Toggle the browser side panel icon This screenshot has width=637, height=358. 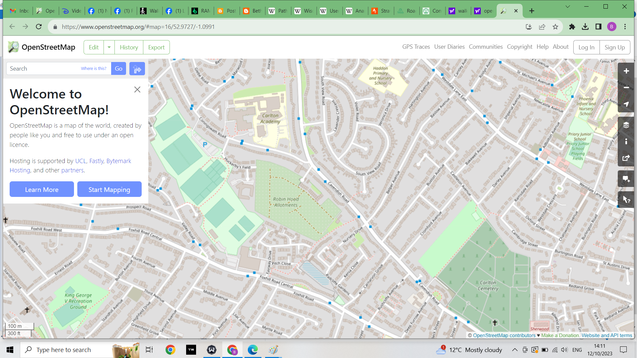pyautogui.click(x=598, y=27)
